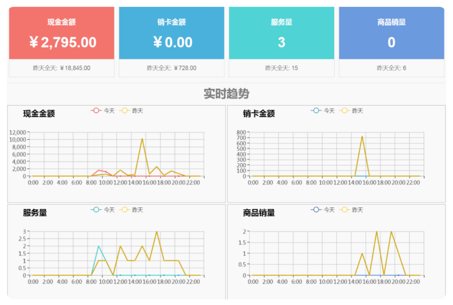Toggle 今天 legend in 商品销量 chart
Screen dimensions: 453x305
tap(322, 210)
